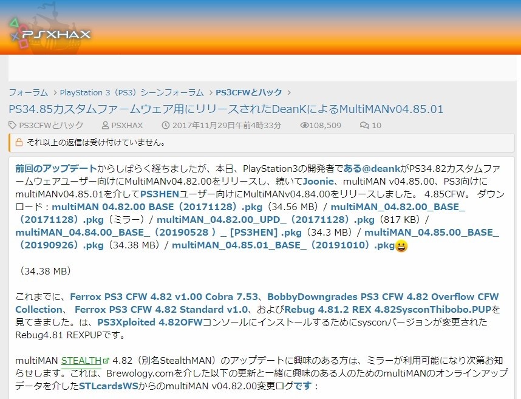Click the clock icon beside the post date
The image size is (521, 399).
(166, 125)
